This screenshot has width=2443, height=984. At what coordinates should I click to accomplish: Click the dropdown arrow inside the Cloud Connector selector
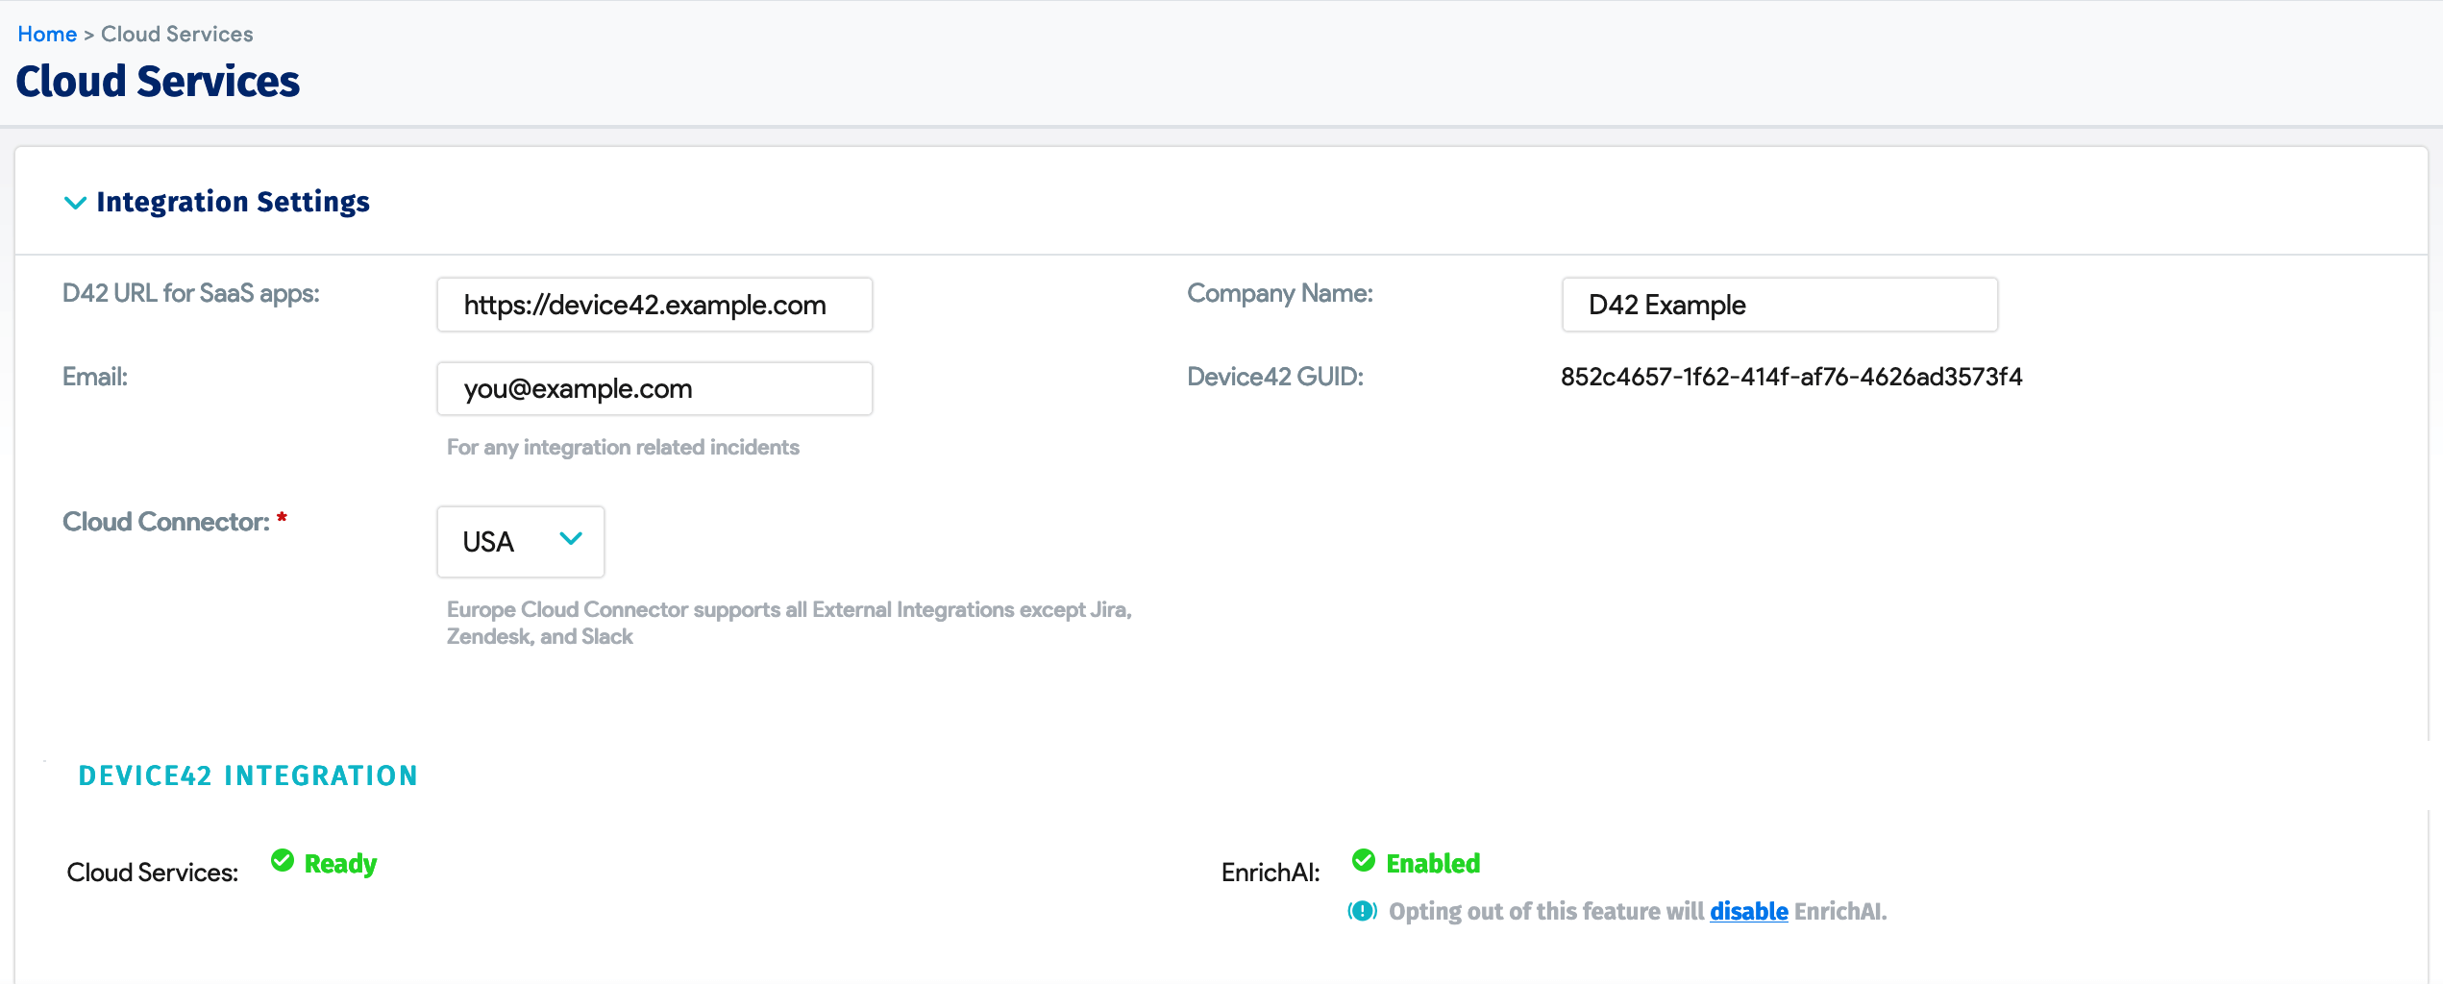pyautogui.click(x=570, y=541)
